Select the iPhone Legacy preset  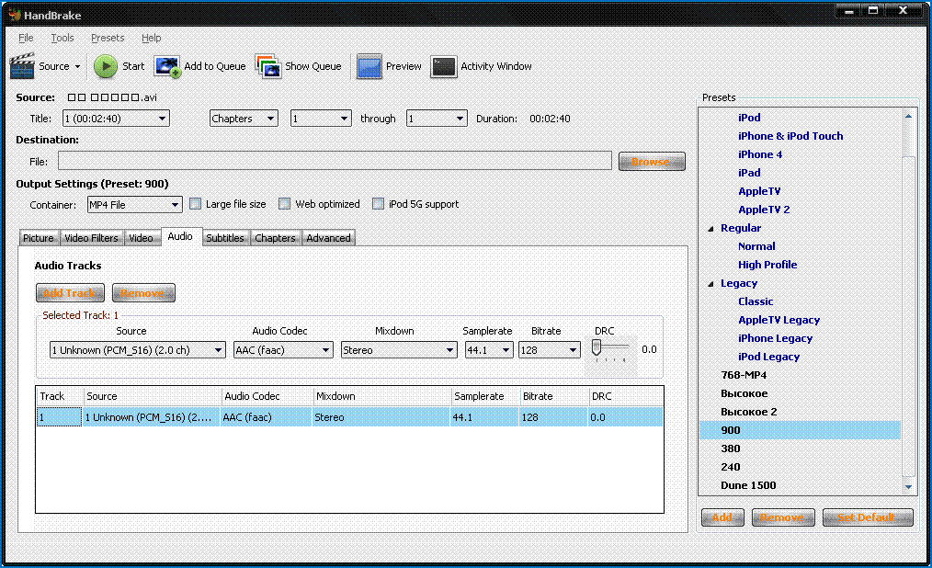click(775, 338)
